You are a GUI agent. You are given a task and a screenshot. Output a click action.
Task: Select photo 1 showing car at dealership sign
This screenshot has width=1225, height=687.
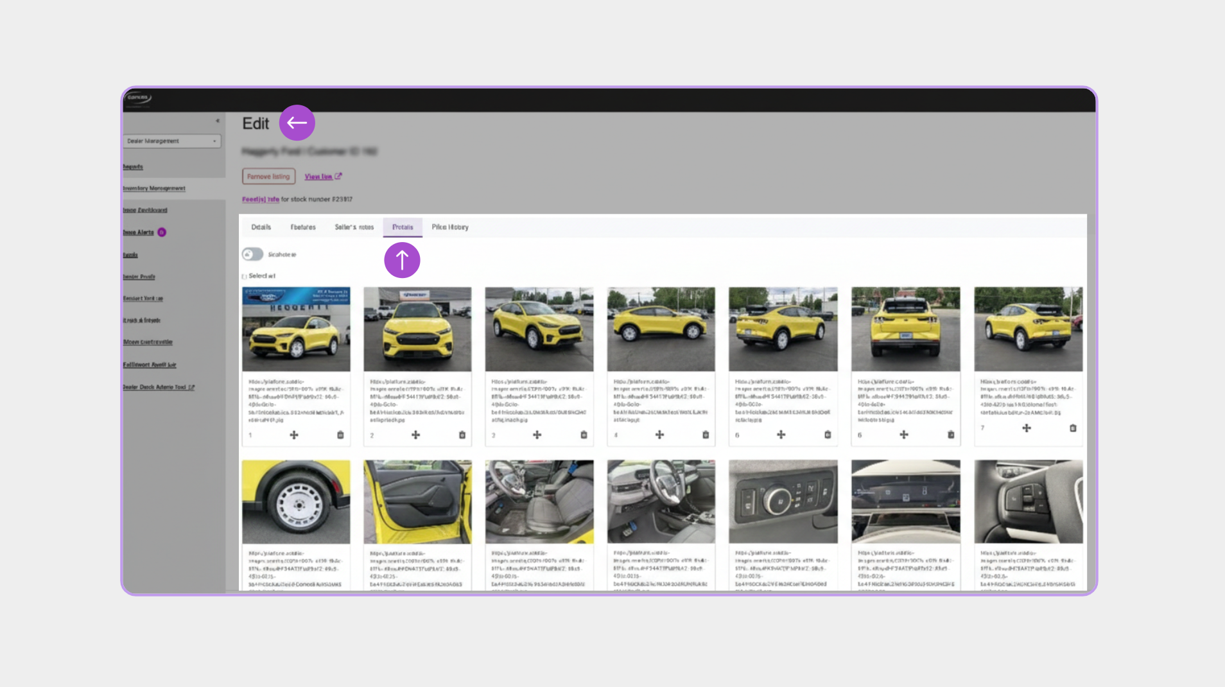296,329
